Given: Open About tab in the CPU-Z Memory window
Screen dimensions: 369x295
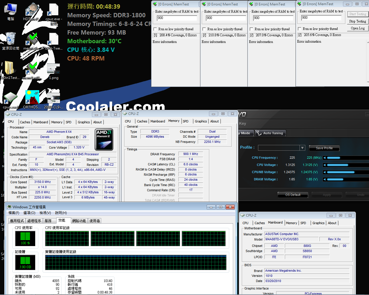Looking at the screenshot, I should (214, 121).
